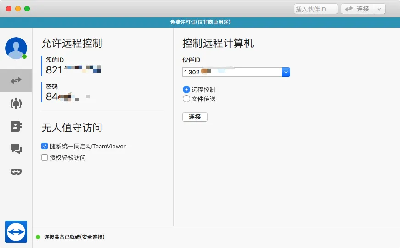Image resolution: width=400 pixels, height=248 pixels.
Task: Click the top toolbar 连接 button
Action: point(357,9)
